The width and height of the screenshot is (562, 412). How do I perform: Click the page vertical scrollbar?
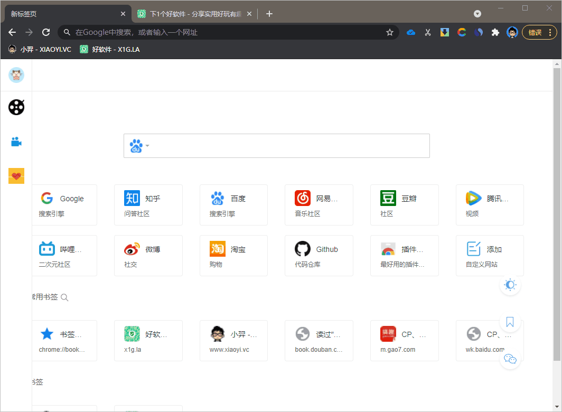pyautogui.click(x=557, y=211)
